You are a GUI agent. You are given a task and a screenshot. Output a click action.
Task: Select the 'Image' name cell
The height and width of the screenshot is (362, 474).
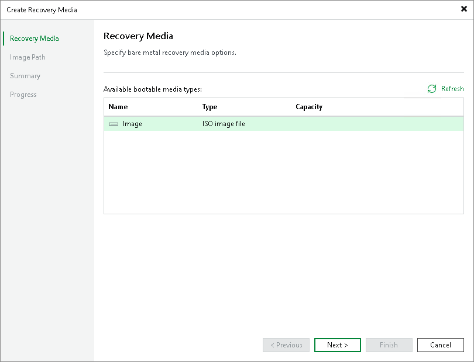[132, 124]
